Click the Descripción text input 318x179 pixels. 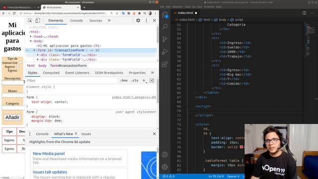13,83
